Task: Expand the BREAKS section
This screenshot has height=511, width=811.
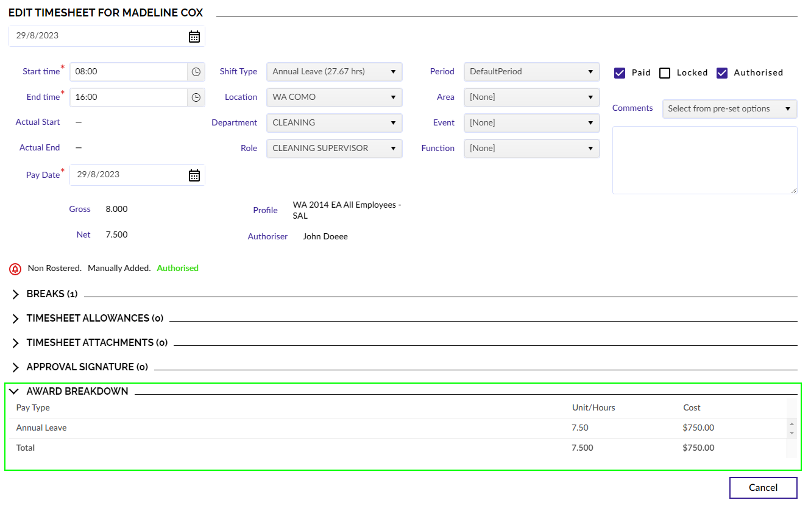Action: click(15, 294)
